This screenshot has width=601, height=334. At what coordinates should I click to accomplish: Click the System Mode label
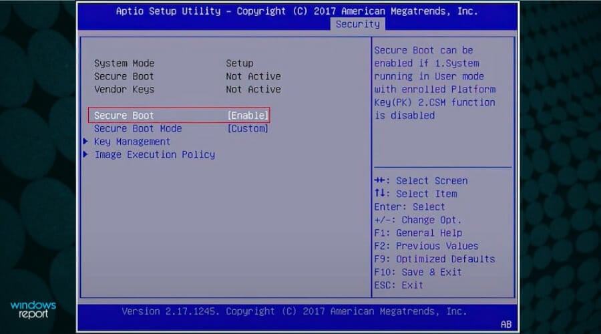pos(124,63)
